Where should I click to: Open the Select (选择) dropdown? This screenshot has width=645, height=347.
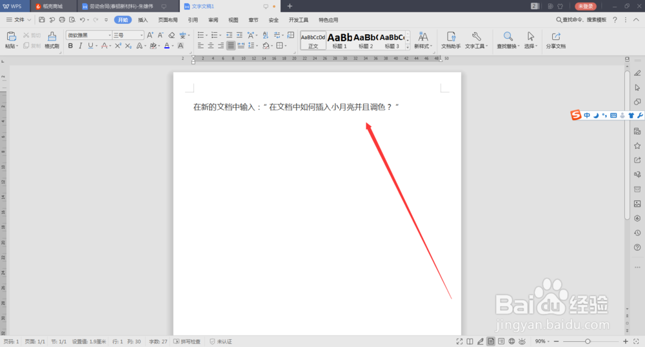pos(531,40)
